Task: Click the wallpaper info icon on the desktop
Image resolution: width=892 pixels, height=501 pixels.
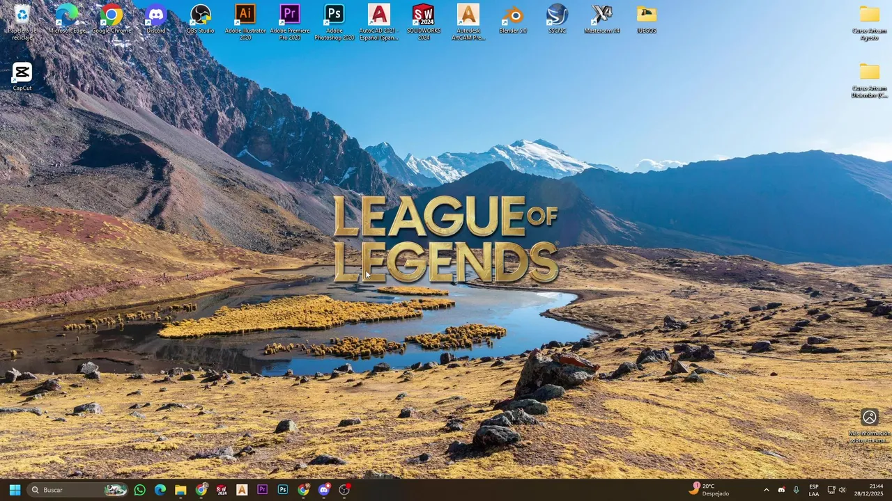Action: (869, 425)
